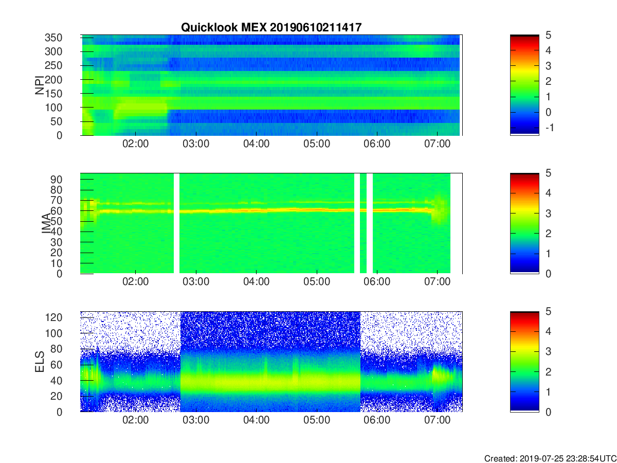Click the 04:00 tick under the ELS plot
This screenshot has width=617, height=463.
[256, 421]
